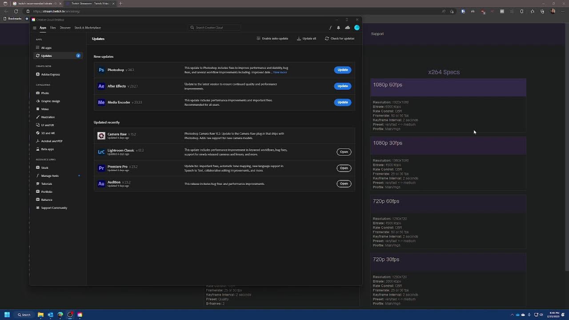Screen dimensions: 569x320
Task: Click the Search Creative Cloud field
Action: tap(215, 28)
